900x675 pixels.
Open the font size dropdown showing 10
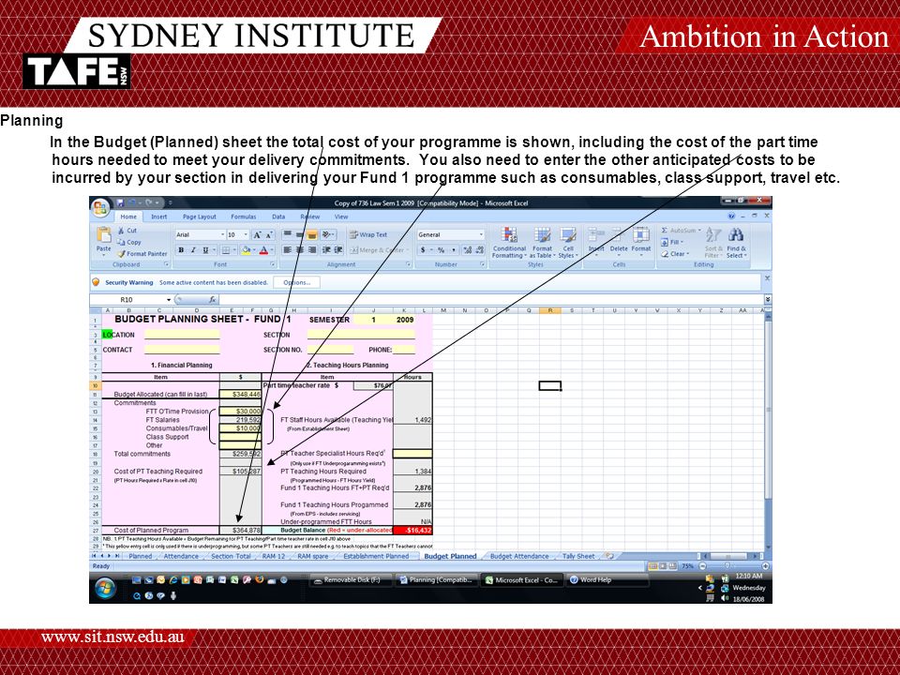tap(246, 234)
